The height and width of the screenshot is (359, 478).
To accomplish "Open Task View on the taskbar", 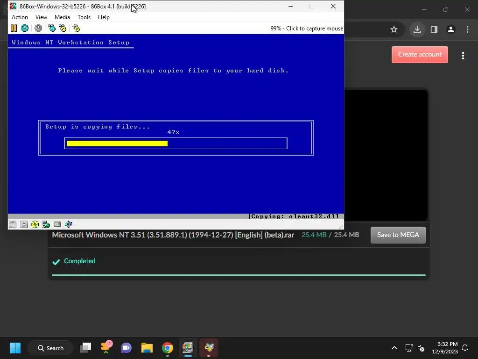I will coord(86,348).
